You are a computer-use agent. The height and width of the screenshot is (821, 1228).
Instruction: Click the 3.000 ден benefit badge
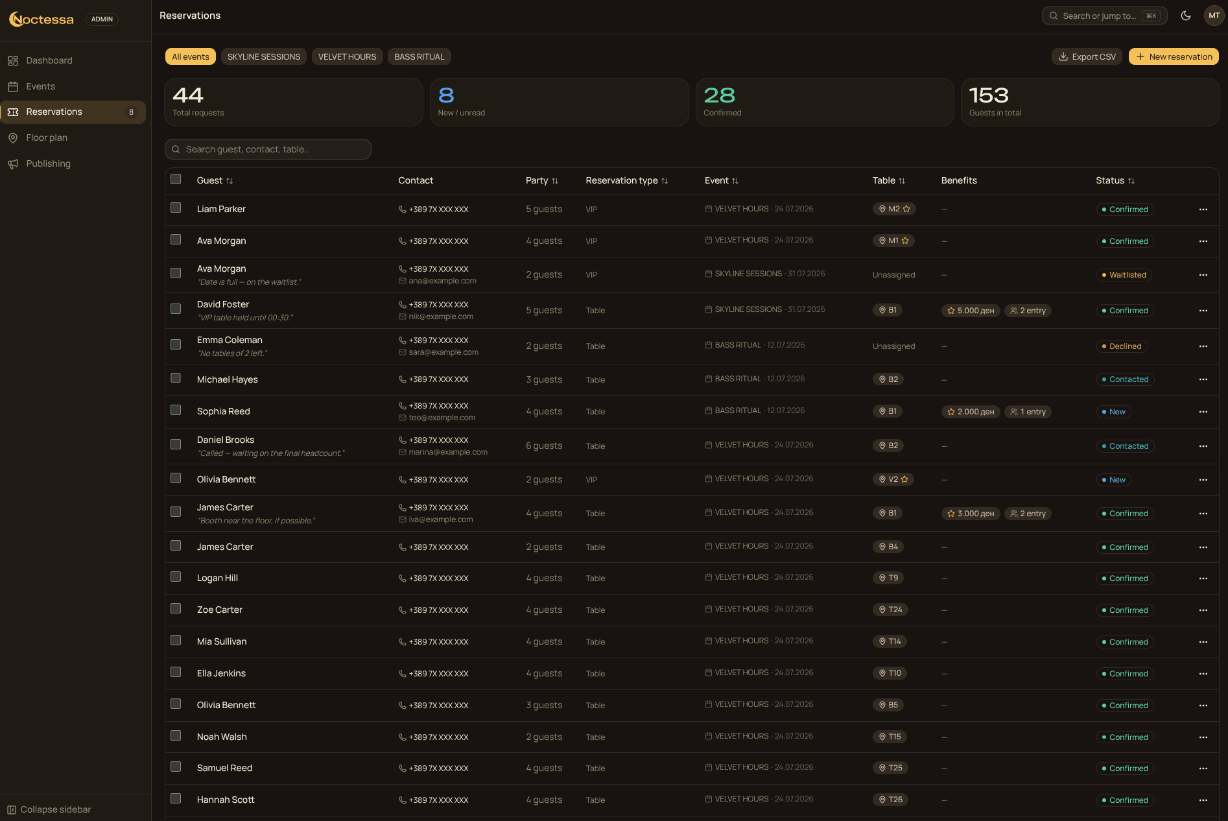(x=971, y=514)
